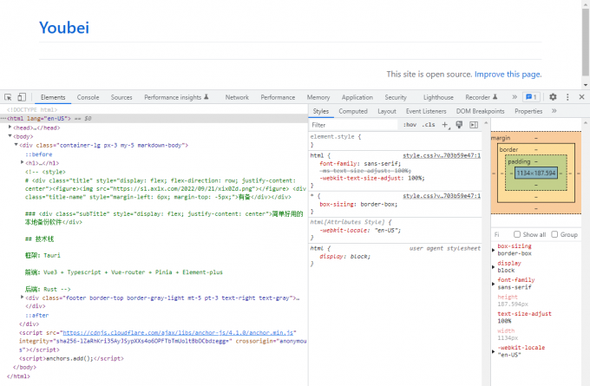
Task: Show more DevTools tabs chevron
Action: 515,97
